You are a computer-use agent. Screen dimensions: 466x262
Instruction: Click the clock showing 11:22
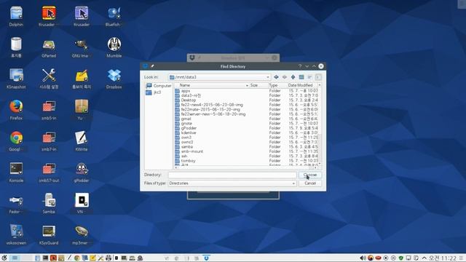[442, 258]
